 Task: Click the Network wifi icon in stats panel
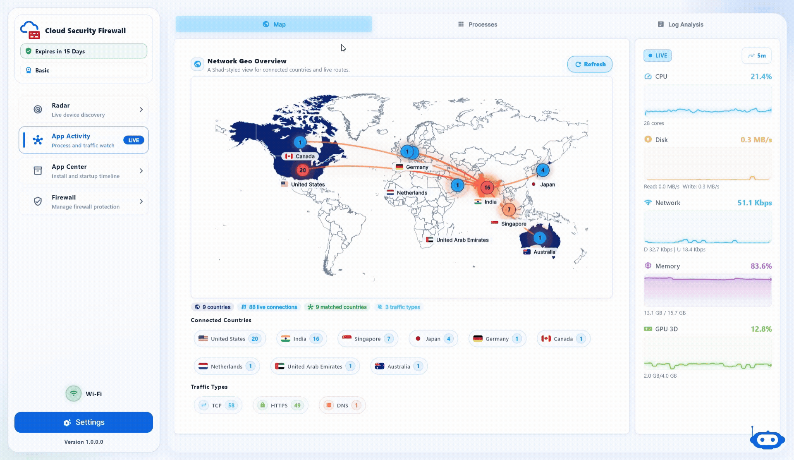[648, 203]
